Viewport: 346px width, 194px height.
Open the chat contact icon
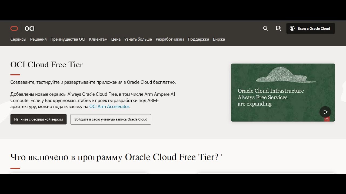[x=278, y=28]
